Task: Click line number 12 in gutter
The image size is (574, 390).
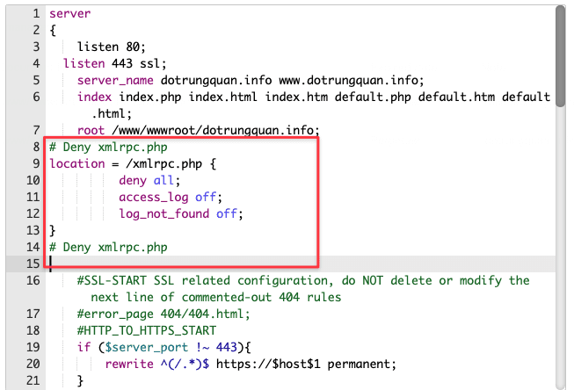Action: [33, 213]
